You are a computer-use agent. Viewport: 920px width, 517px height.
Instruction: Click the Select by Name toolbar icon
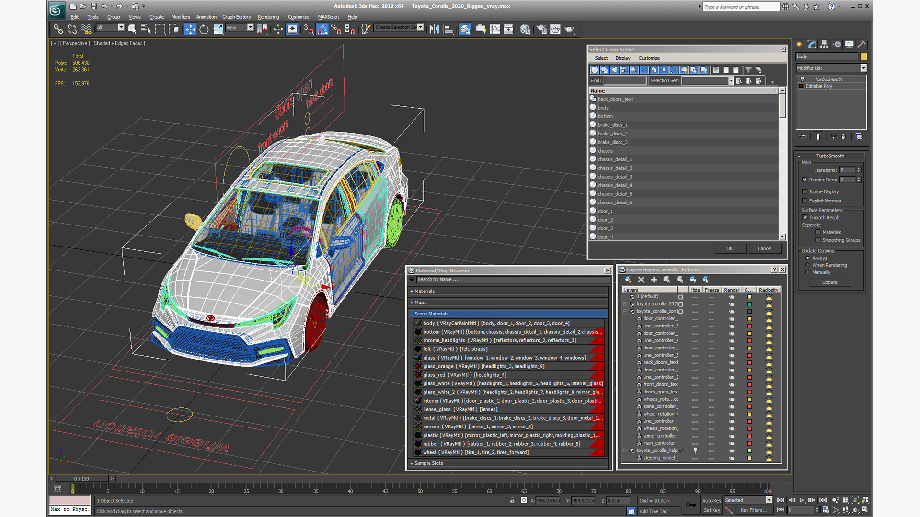(146, 29)
